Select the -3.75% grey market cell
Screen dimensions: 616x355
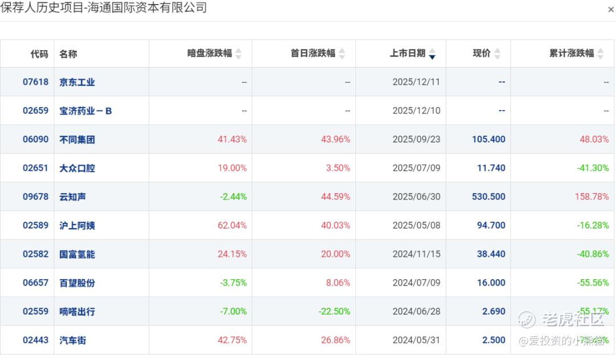point(233,283)
